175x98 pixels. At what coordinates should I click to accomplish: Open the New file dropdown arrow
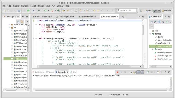tap(8, 10)
